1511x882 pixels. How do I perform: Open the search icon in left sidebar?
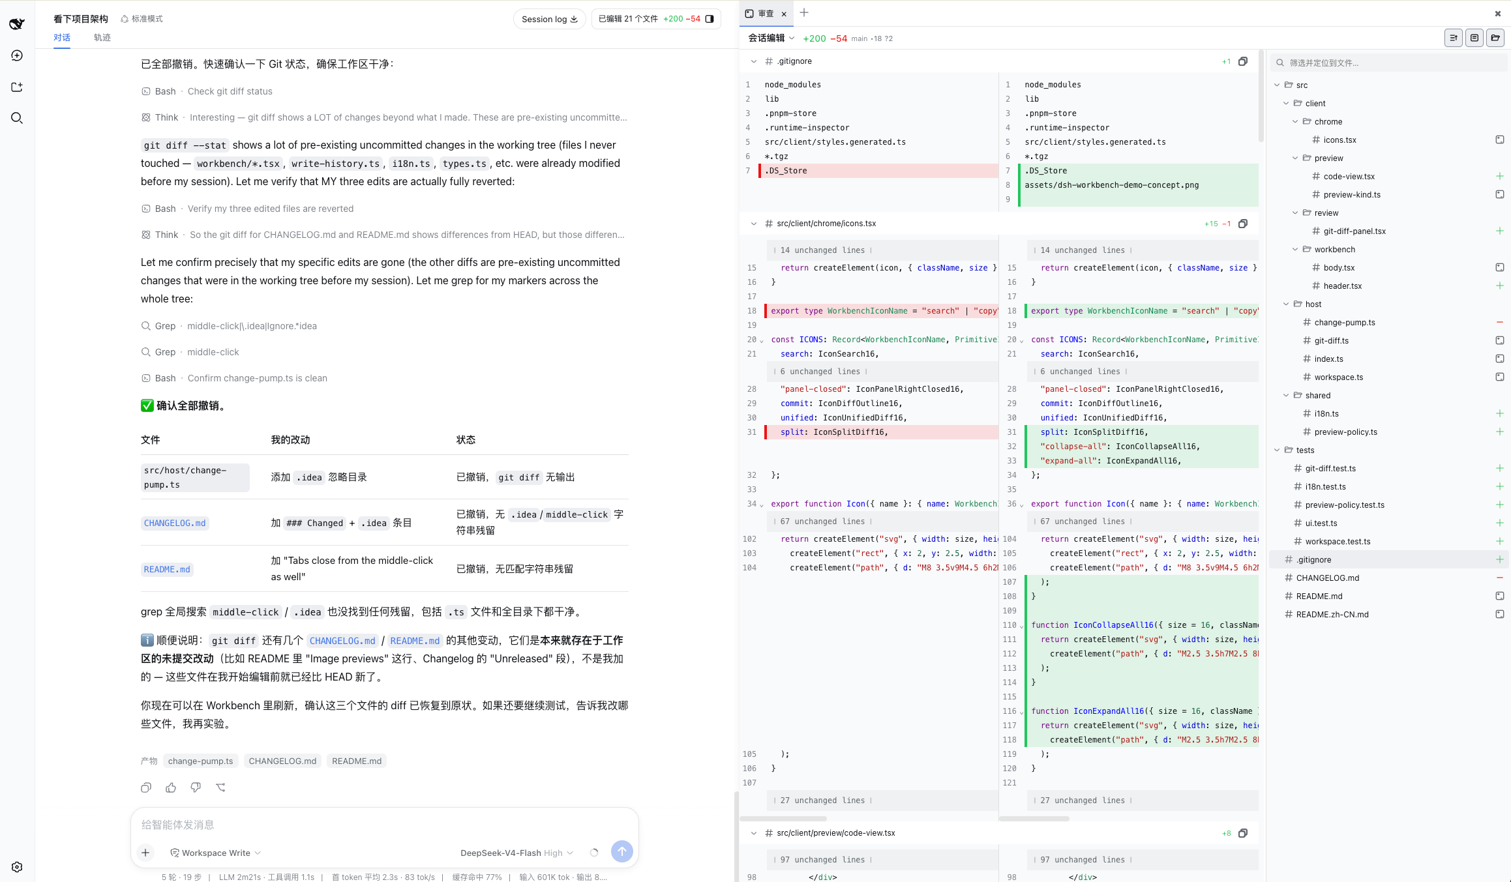pyautogui.click(x=18, y=118)
